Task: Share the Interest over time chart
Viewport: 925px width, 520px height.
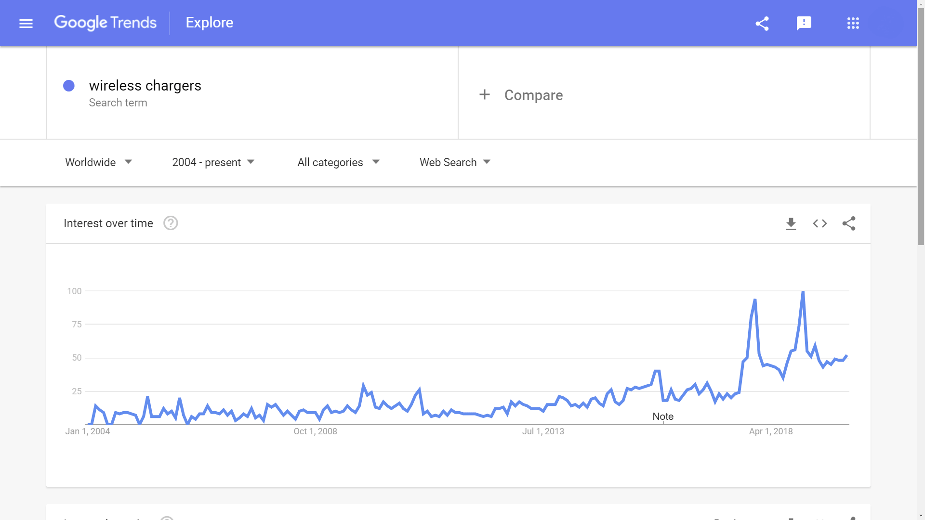Action: pos(849,223)
